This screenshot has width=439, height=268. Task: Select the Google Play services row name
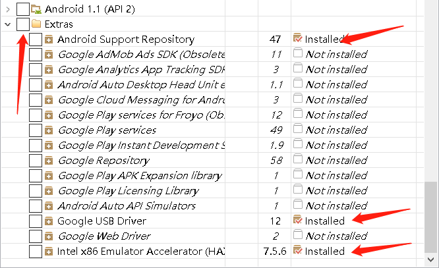(x=107, y=130)
